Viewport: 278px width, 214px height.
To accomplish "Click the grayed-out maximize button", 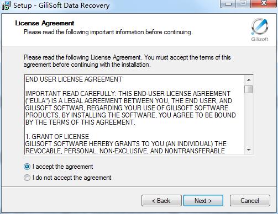I will point(243,3).
